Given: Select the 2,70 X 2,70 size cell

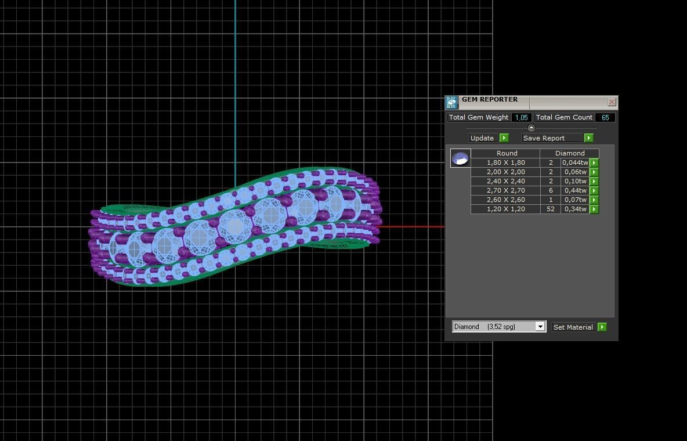Looking at the screenshot, I should pyautogui.click(x=505, y=190).
